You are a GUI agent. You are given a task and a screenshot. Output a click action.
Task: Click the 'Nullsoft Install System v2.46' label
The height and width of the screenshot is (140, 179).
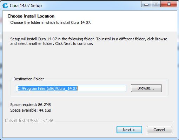29,121
